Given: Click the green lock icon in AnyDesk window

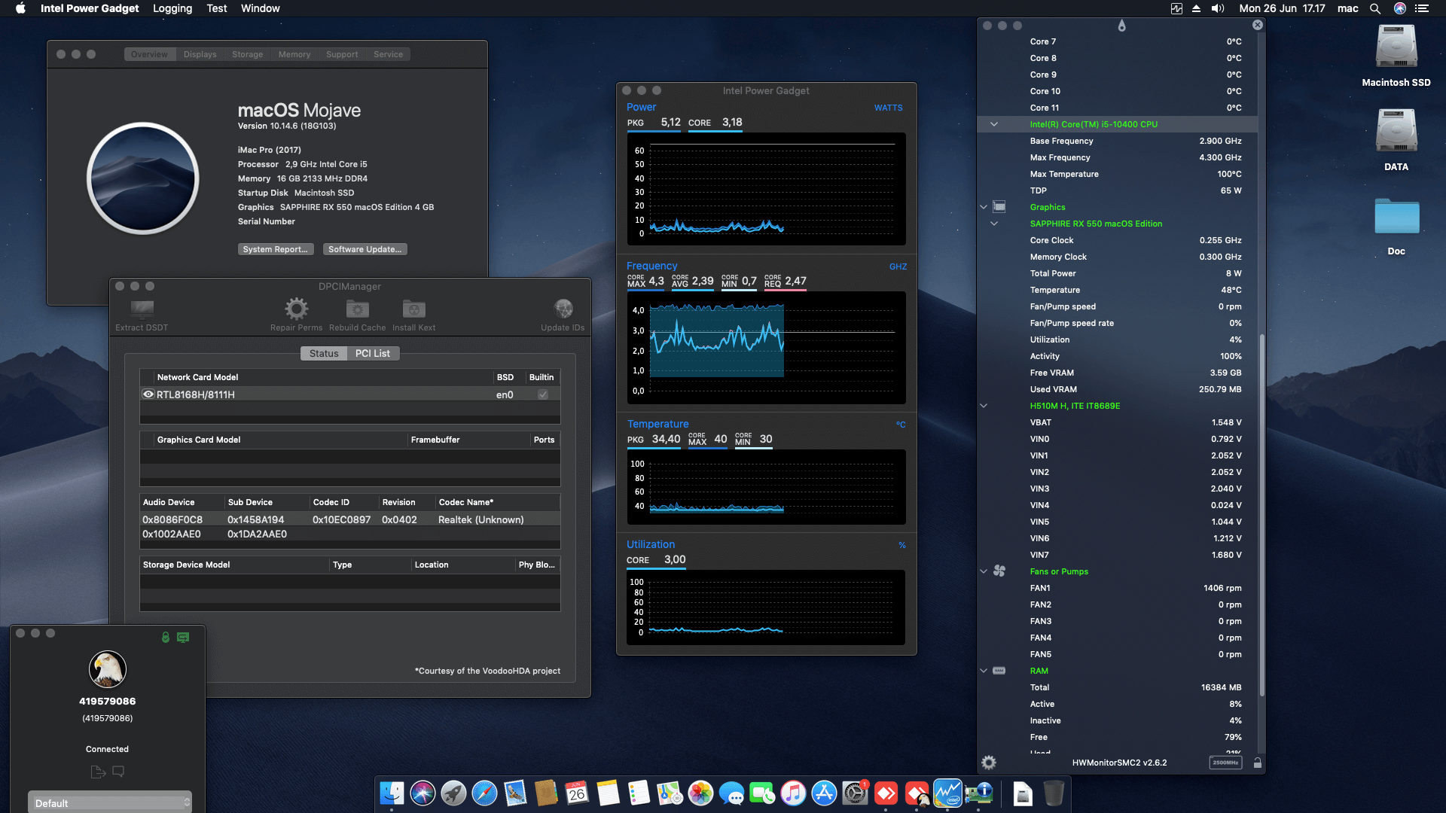Looking at the screenshot, I should 166,638.
